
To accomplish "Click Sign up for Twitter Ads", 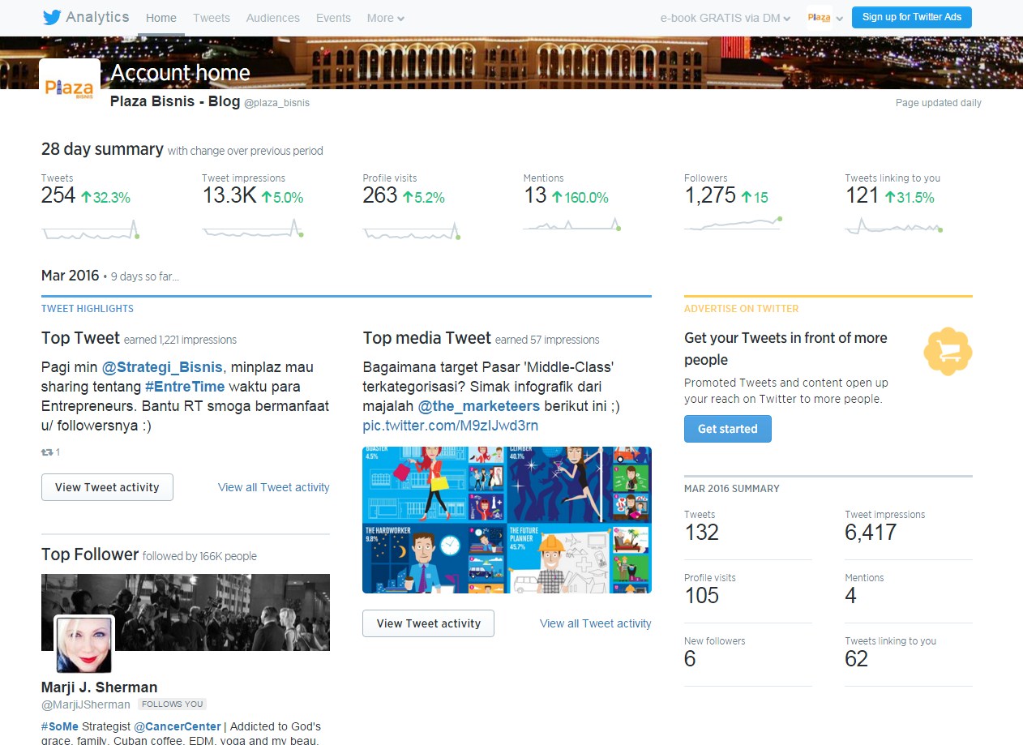I will [911, 17].
